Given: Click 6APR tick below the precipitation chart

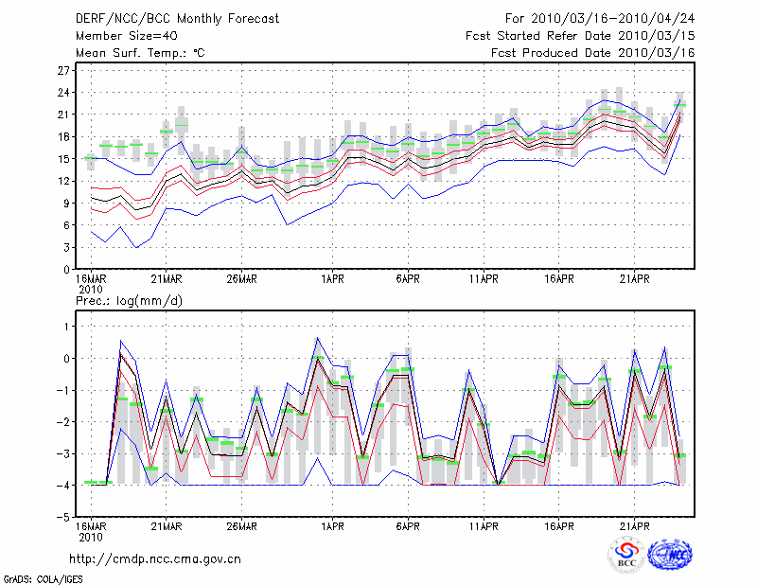Looking at the screenshot, I should pos(408,526).
